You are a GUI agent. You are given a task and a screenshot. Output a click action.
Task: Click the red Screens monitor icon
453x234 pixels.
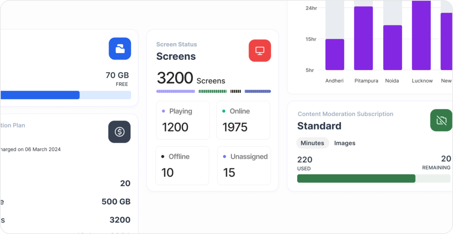tap(260, 51)
